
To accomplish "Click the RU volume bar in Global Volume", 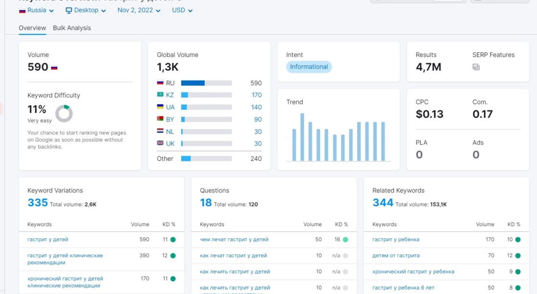I will (x=206, y=83).
